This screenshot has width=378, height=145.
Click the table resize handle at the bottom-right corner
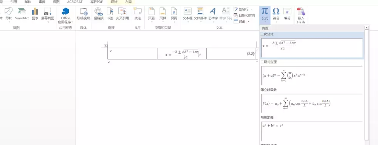click(257, 60)
